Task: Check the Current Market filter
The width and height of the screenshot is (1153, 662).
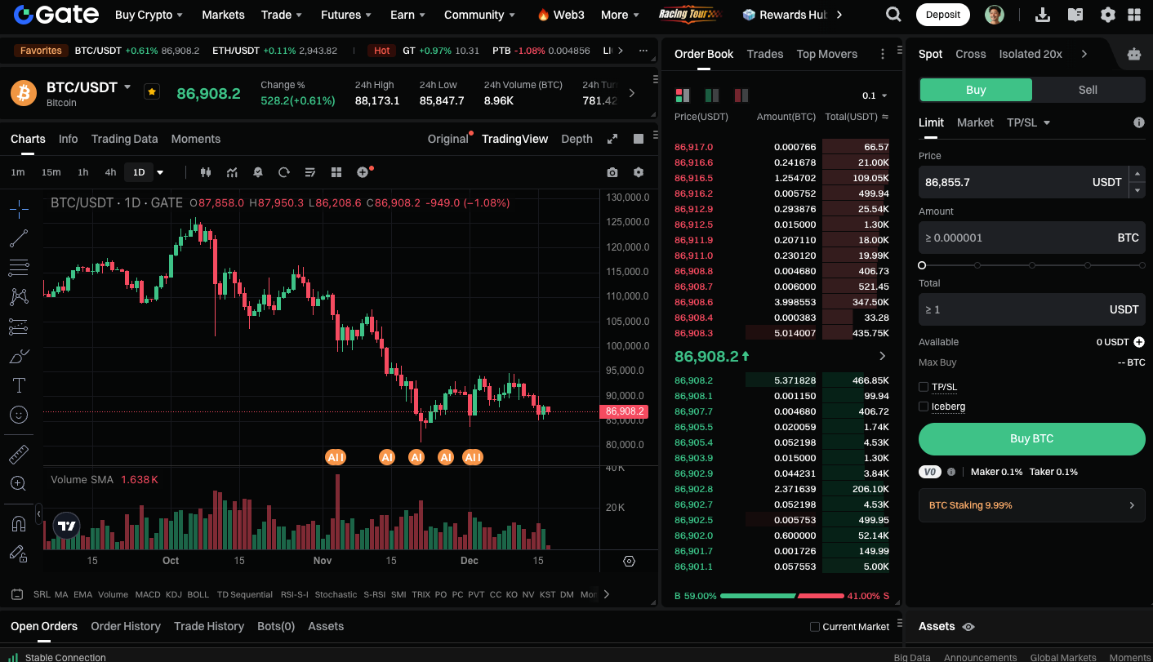Action: click(814, 627)
